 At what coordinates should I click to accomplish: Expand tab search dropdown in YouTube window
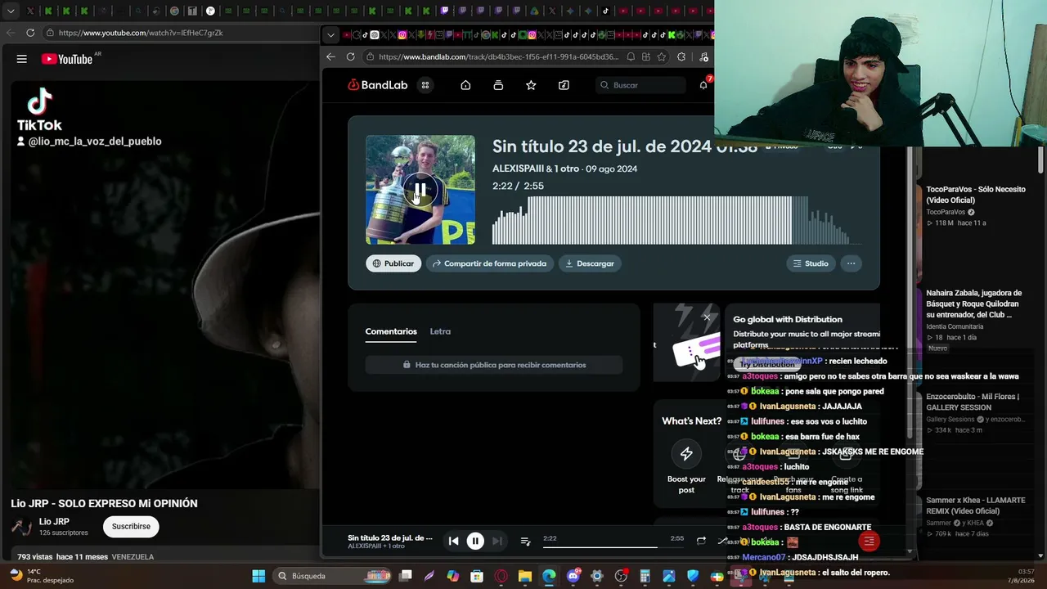tap(11, 11)
